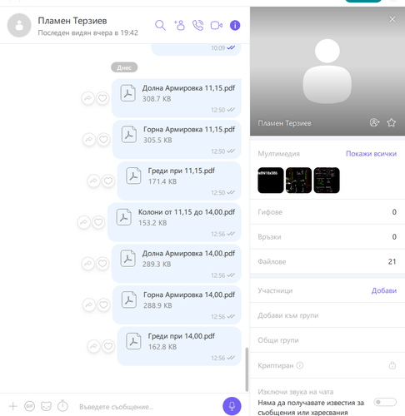Click the chat scrollbar thumb
Viewport: 405px width, 416px height.
(247, 369)
